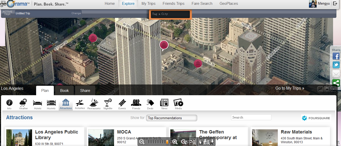Open the News section icon
This screenshot has height=146, width=341.
point(164,104)
